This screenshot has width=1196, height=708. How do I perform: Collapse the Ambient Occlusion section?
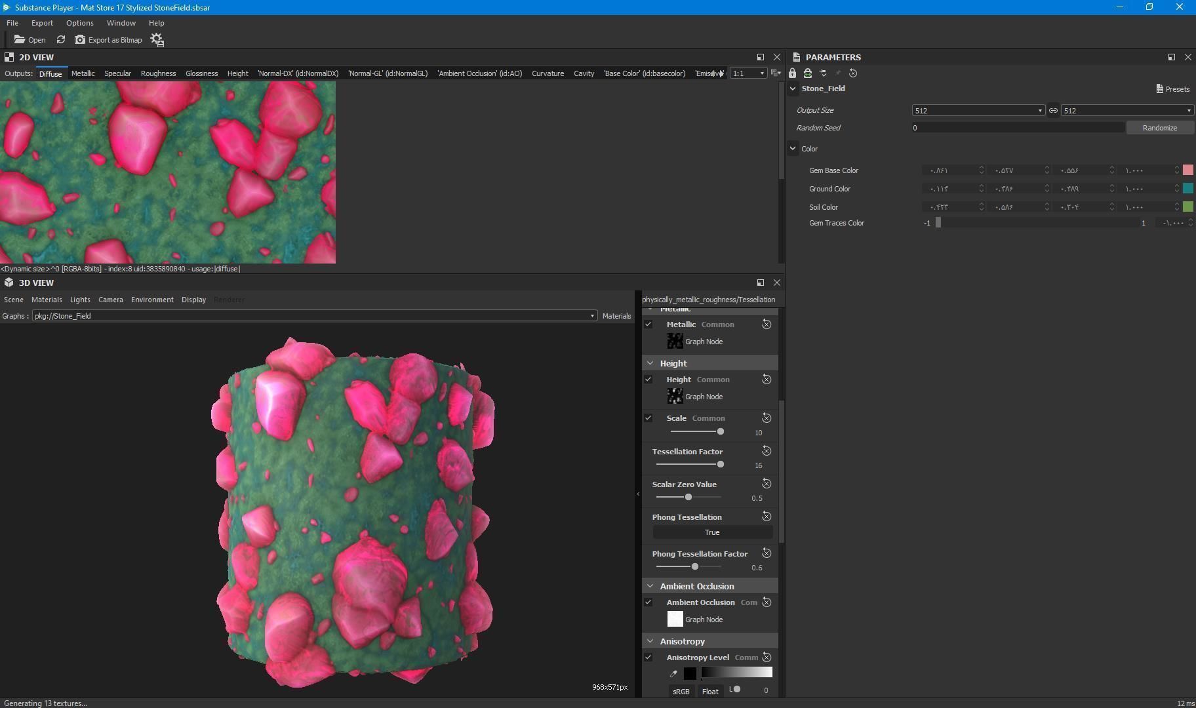650,586
